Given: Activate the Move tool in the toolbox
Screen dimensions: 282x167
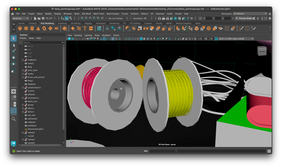Looking at the screenshot, I should pos(13,58).
